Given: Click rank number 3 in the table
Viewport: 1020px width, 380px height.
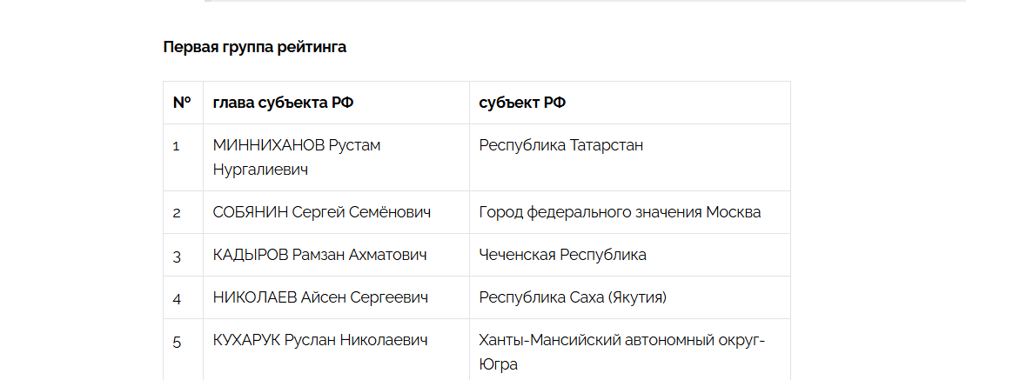Looking at the screenshot, I should pos(177,256).
